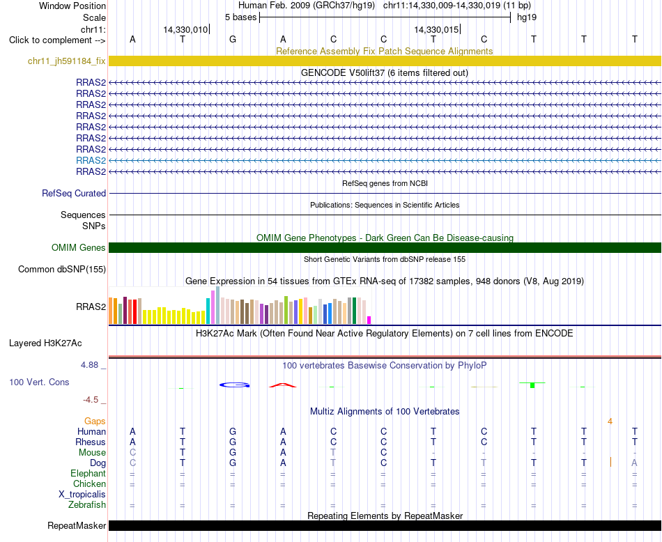Click the '5 bases' scale label

(240, 17)
